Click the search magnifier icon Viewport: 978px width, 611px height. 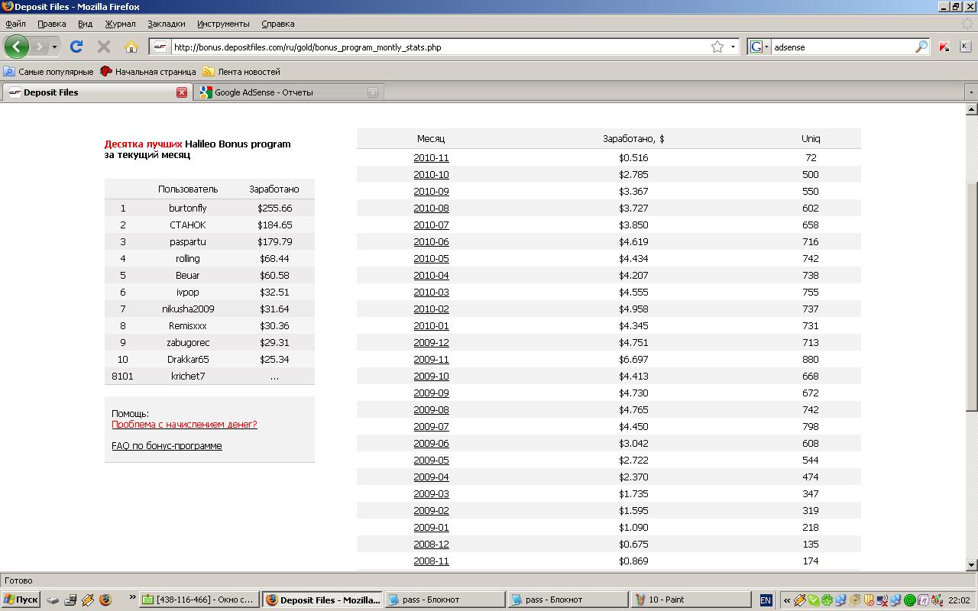pyautogui.click(x=921, y=47)
